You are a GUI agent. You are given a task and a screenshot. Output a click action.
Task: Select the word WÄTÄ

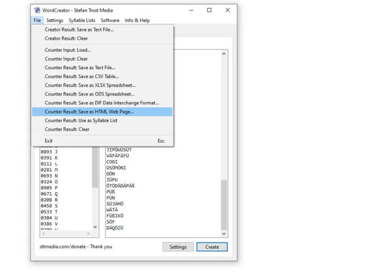click(x=112, y=210)
